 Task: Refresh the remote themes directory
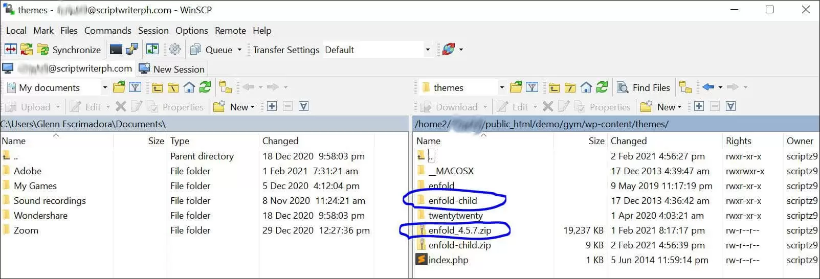602,87
